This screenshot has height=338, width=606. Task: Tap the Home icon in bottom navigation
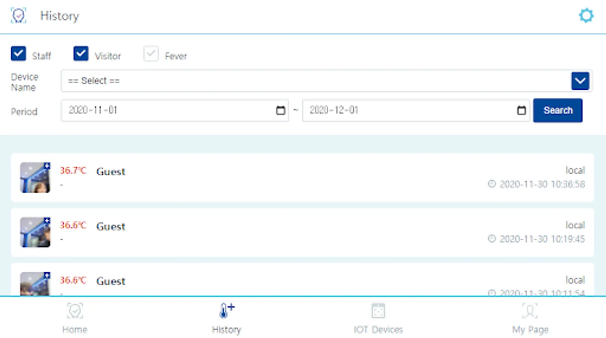point(75,311)
